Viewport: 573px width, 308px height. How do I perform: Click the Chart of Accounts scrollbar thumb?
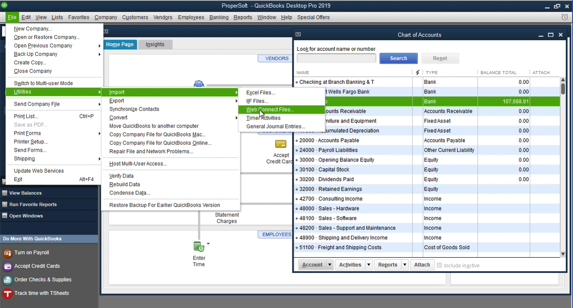coord(563,89)
